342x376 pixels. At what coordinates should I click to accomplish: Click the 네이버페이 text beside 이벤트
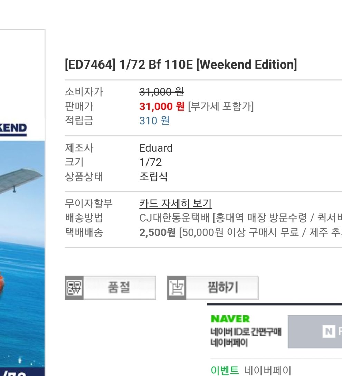pyautogui.click(x=268, y=370)
